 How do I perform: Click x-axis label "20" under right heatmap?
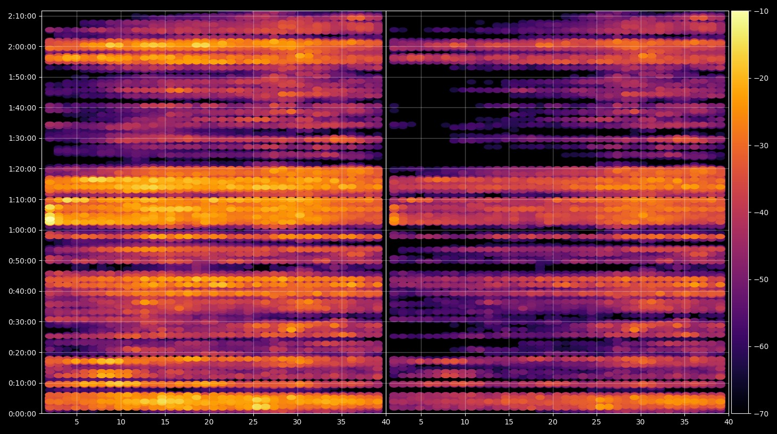pos(553,422)
